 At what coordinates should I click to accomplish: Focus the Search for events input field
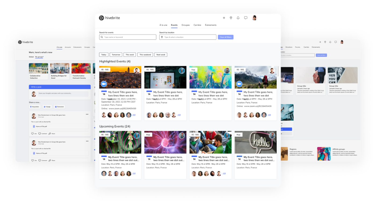click(x=128, y=37)
